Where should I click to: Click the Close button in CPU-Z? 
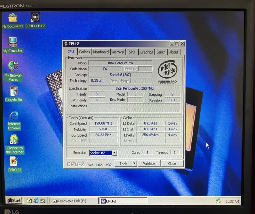click(x=172, y=164)
